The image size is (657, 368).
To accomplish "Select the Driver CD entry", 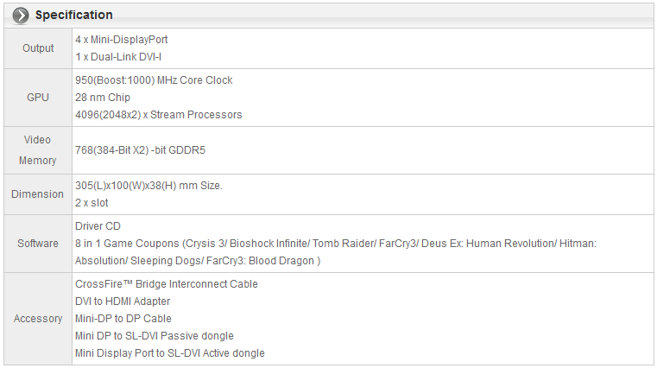I will coord(98,226).
